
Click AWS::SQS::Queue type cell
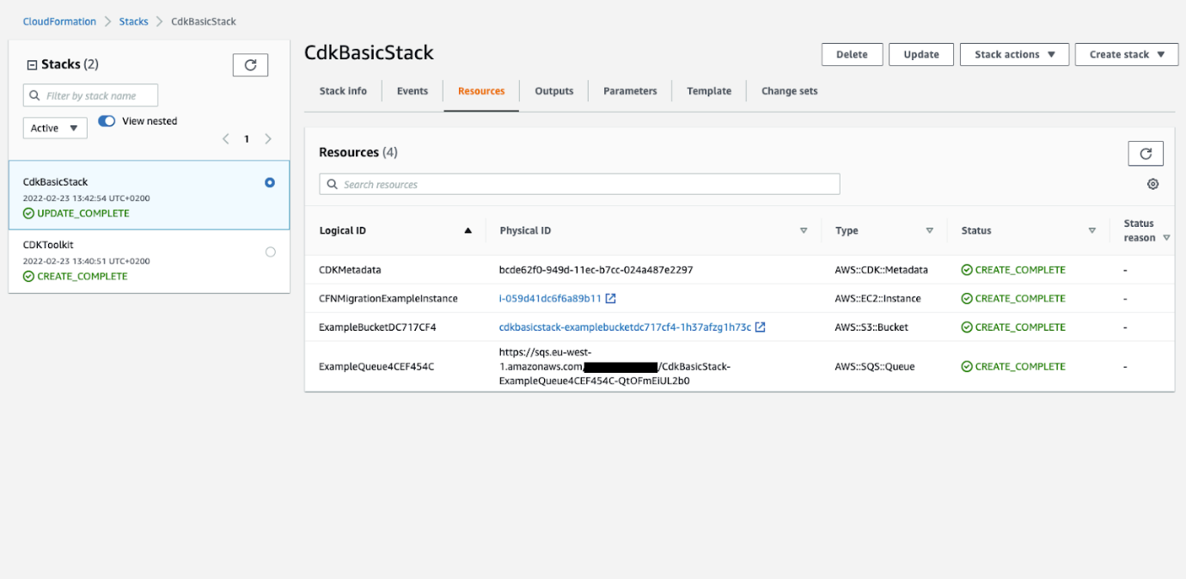(x=874, y=367)
